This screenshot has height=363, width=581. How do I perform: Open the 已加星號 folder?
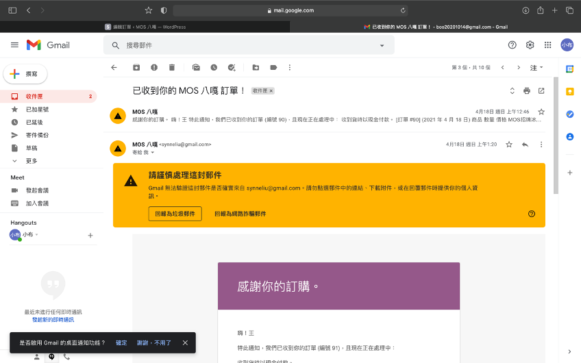click(37, 109)
